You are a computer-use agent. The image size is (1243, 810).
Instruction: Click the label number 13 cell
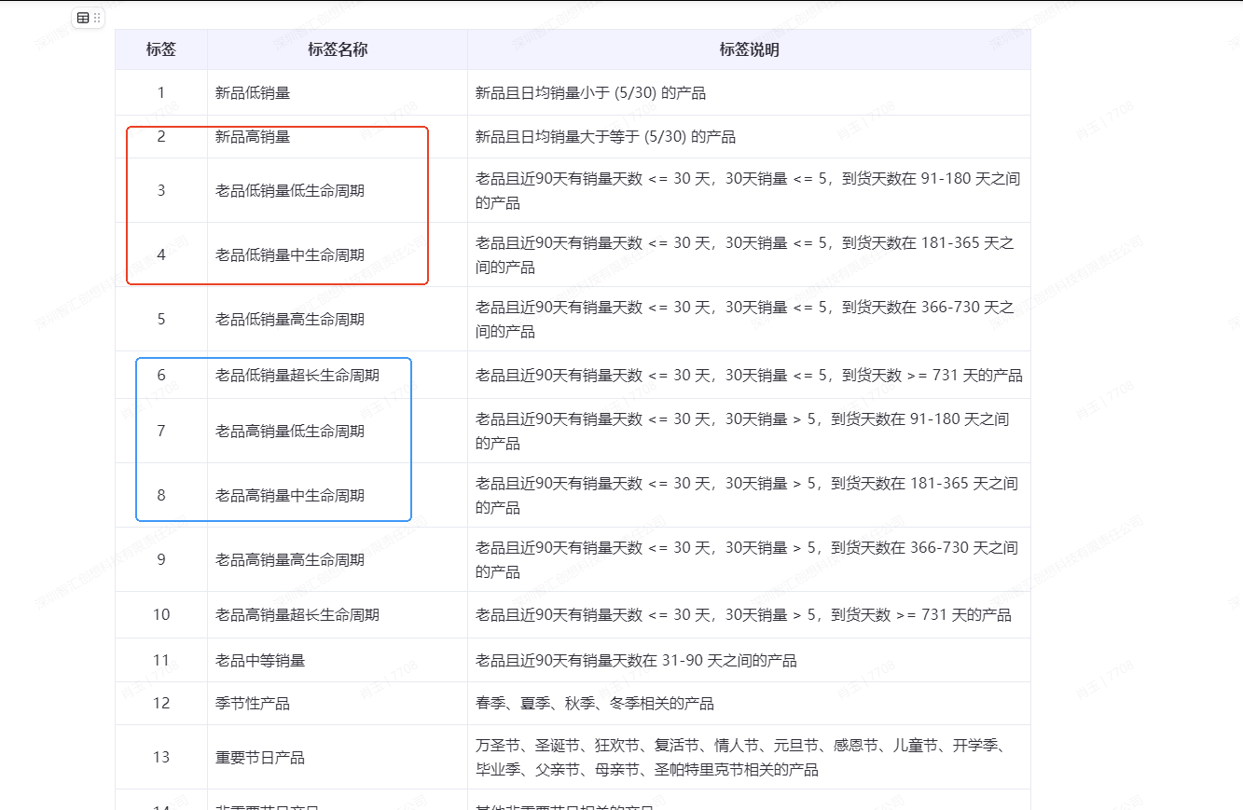tap(161, 757)
